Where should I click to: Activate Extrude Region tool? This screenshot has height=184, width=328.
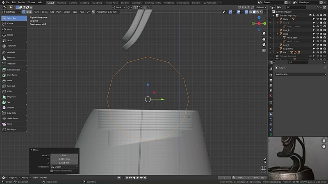14,70
